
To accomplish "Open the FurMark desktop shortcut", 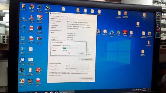I will pos(125,33).
